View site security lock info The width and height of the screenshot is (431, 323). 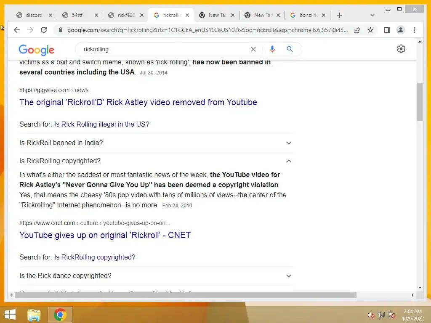(x=61, y=30)
